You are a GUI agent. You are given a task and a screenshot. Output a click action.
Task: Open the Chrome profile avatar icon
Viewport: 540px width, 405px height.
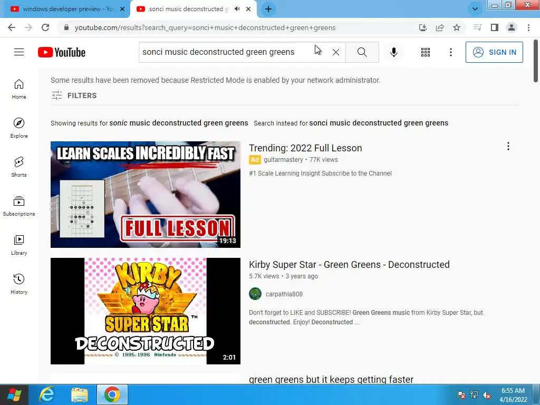[x=512, y=27]
